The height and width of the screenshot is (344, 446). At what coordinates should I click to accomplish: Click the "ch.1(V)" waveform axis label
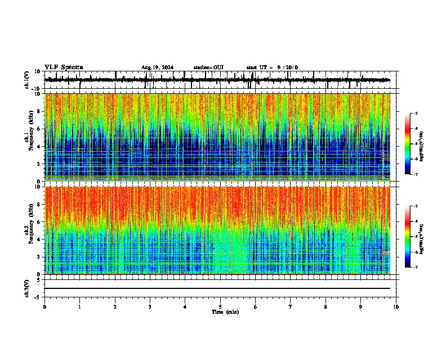click(x=27, y=80)
